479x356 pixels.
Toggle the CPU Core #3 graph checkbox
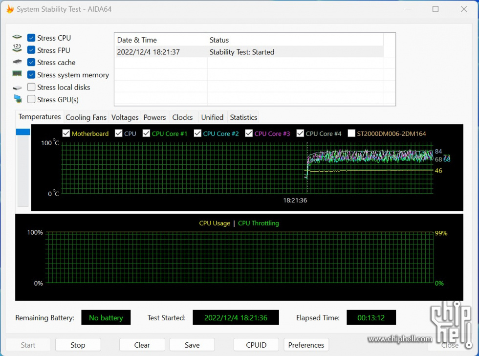(x=249, y=133)
